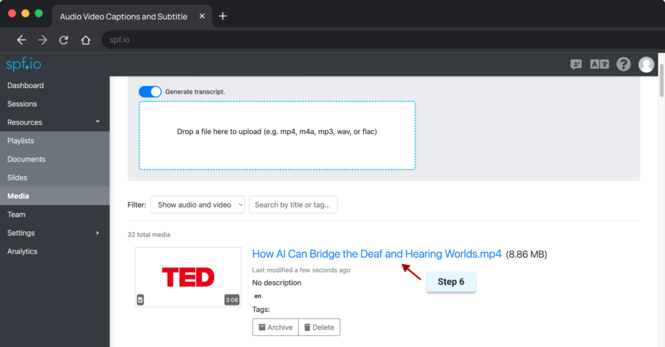Open the help question mark icon

tap(623, 64)
